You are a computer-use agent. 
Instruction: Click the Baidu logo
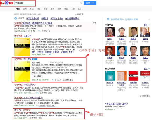pyautogui.click(x=7, y=3)
